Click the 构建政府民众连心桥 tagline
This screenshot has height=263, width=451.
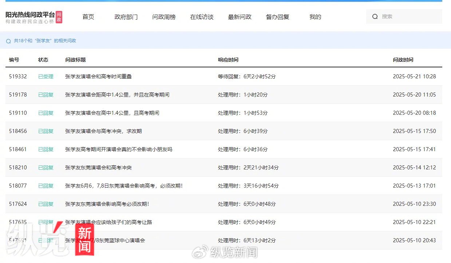30,21
